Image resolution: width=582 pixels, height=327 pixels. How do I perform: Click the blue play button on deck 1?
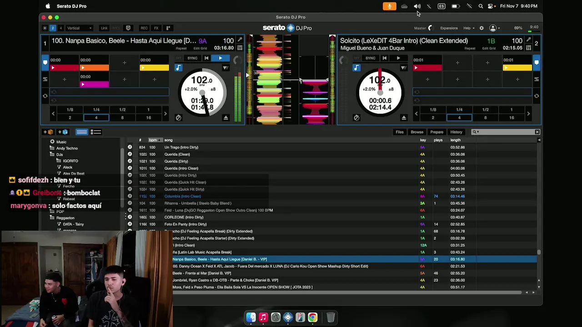tap(221, 58)
